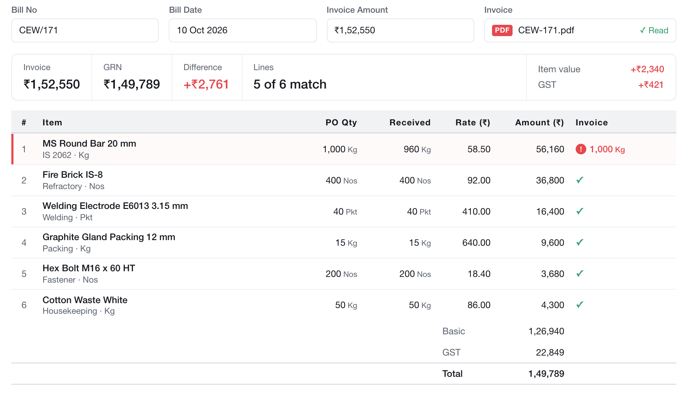Click the received quantity 50 Kg for Cotton Waste
Screen dimensions: 682x403
click(420, 305)
